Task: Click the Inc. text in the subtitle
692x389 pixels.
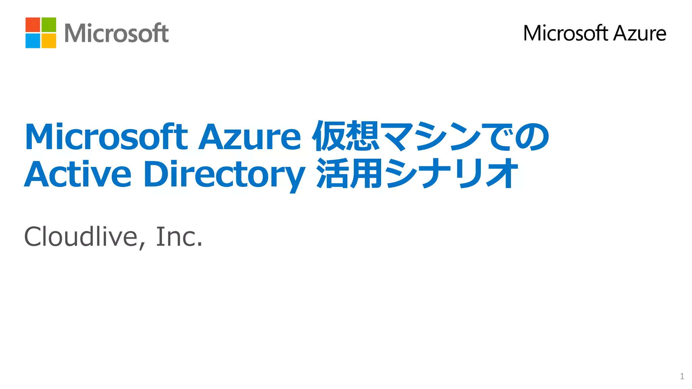Action: point(179,236)
